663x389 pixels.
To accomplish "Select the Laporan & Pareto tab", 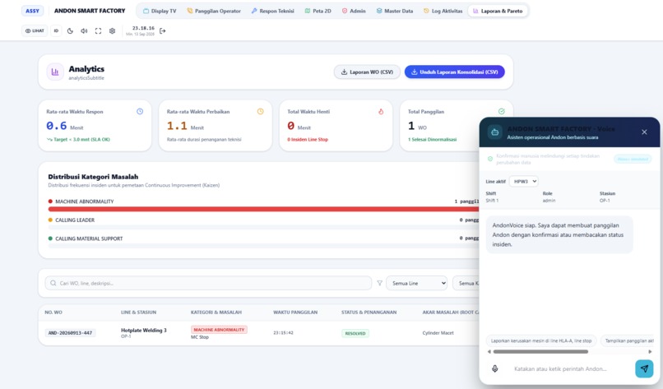I will [x=498, y=11].
